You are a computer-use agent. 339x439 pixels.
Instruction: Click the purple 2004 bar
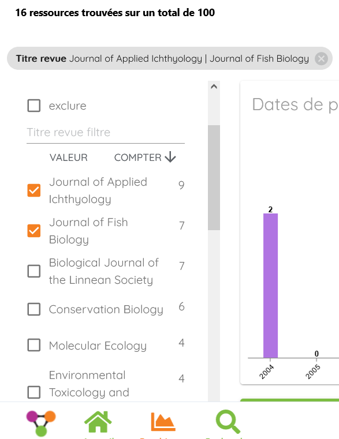[270, 286]
